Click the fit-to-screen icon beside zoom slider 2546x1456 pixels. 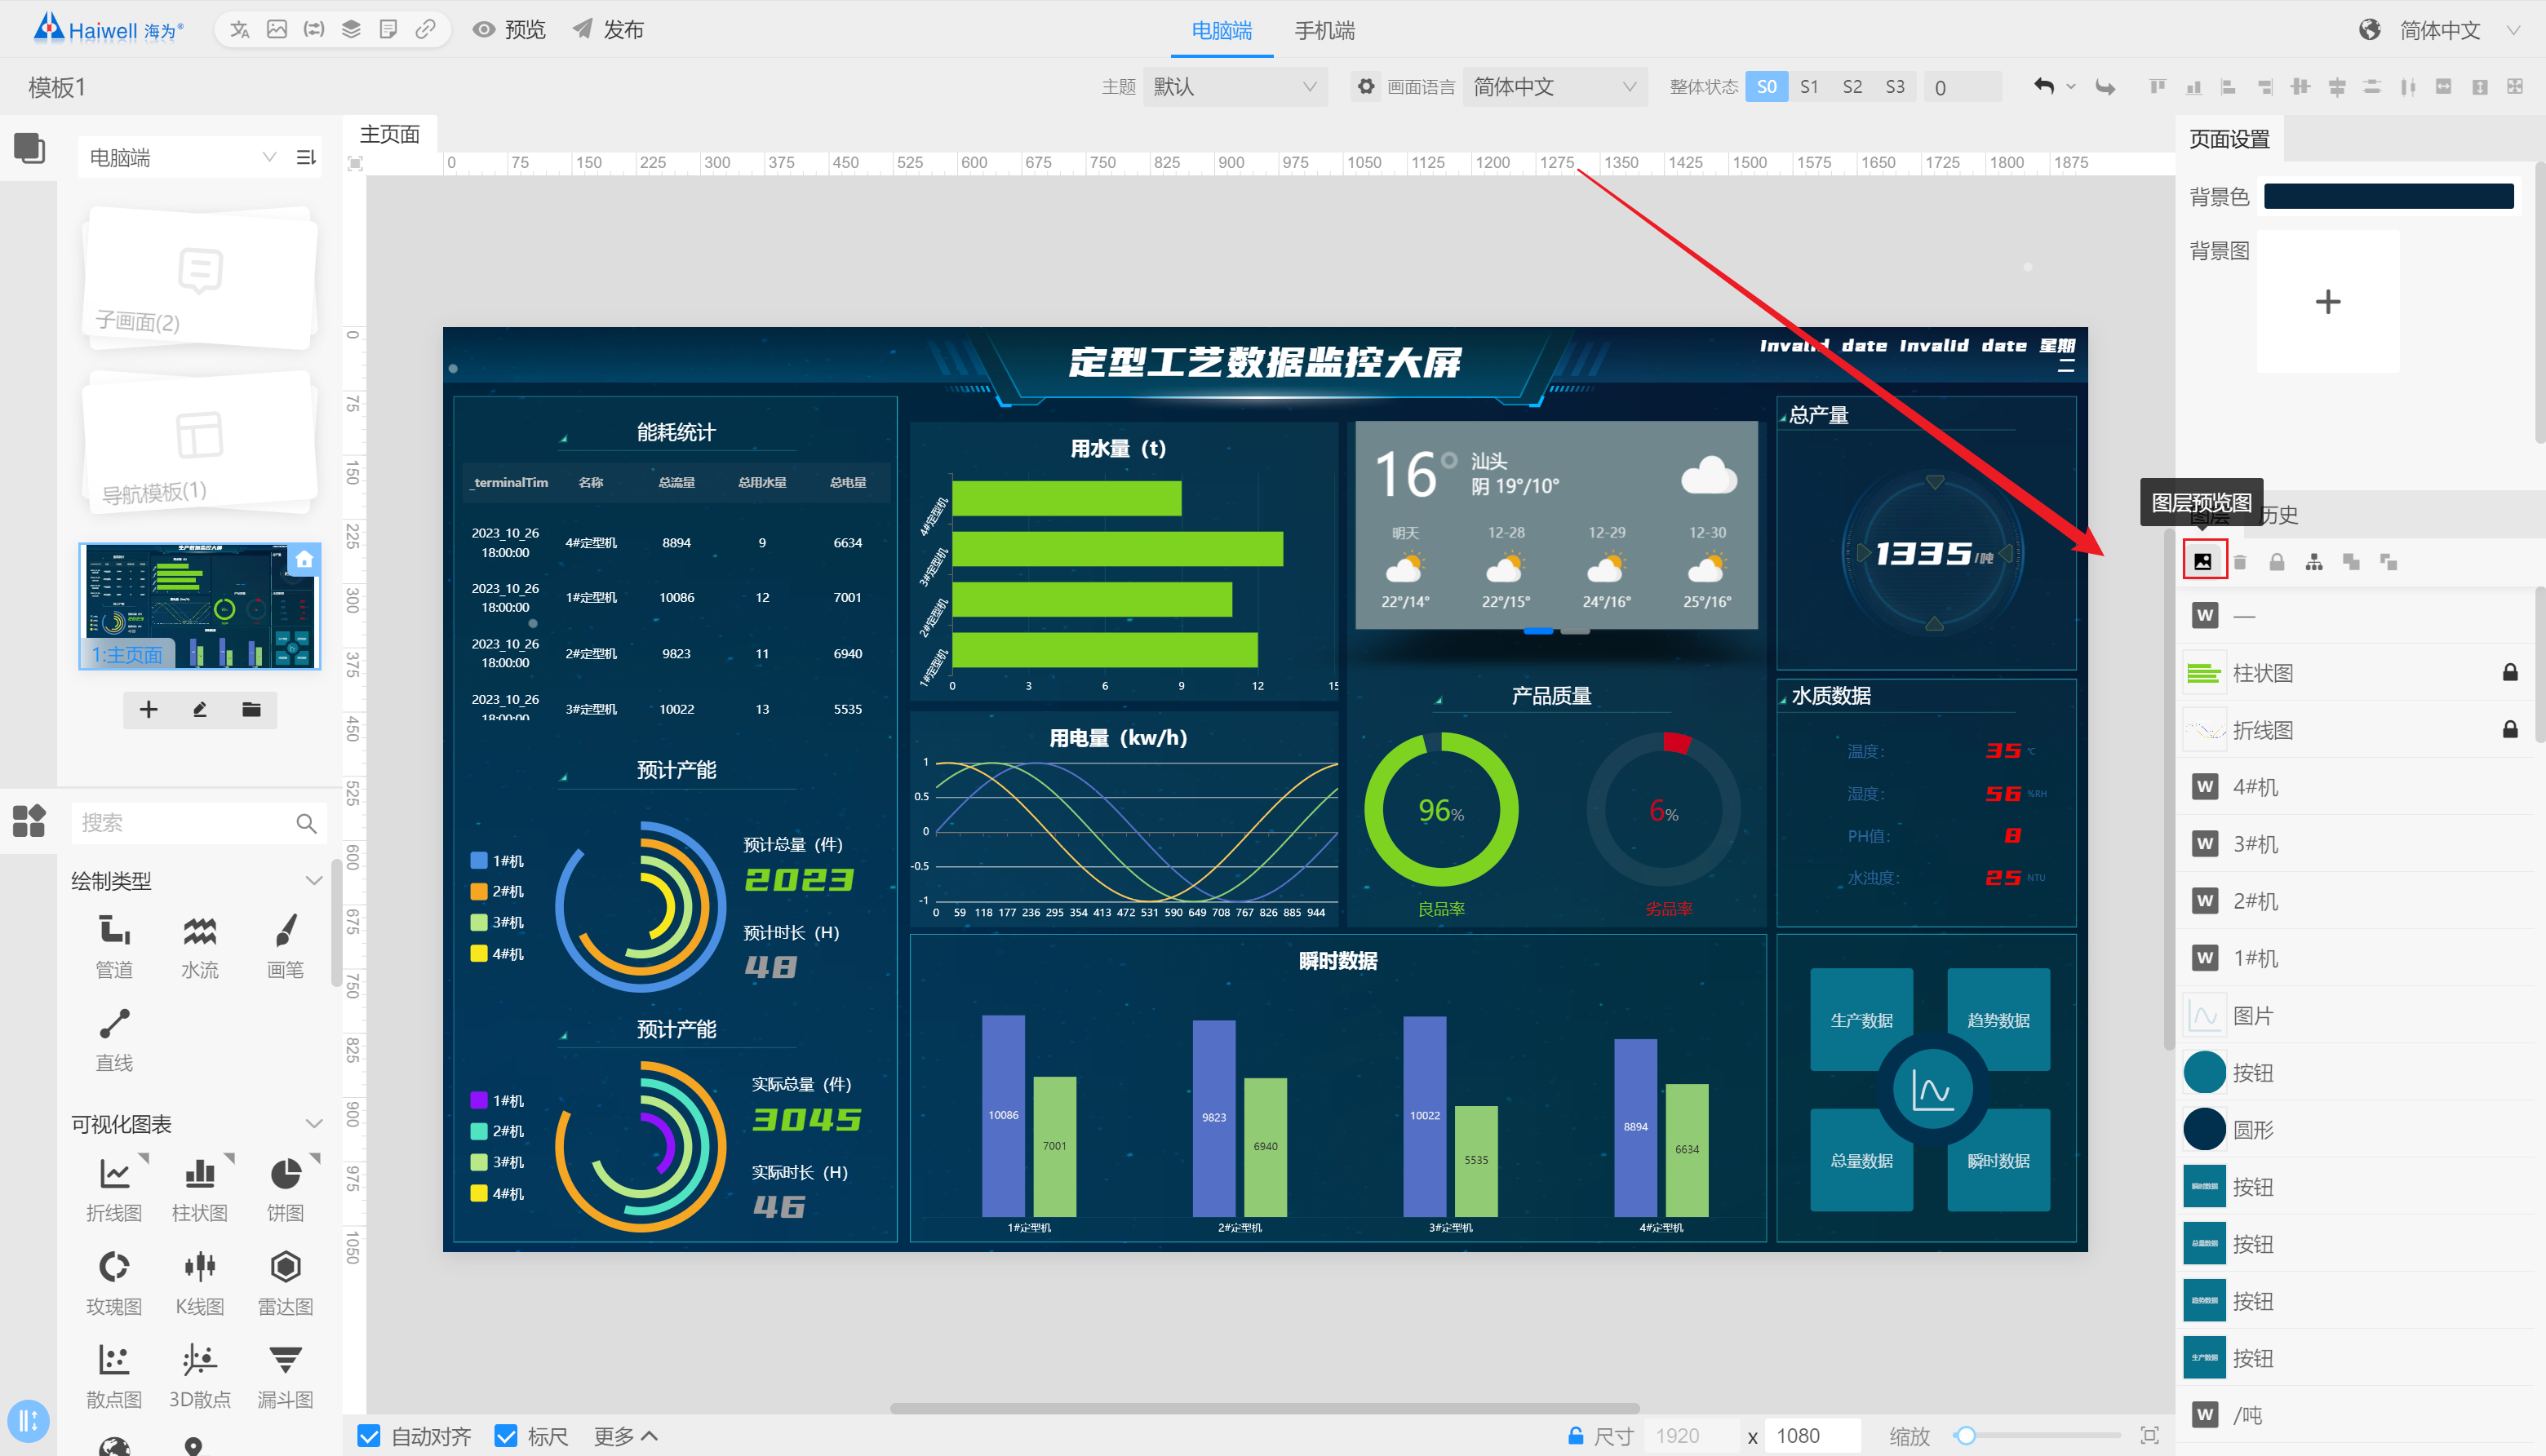tap(2149, 1436)
